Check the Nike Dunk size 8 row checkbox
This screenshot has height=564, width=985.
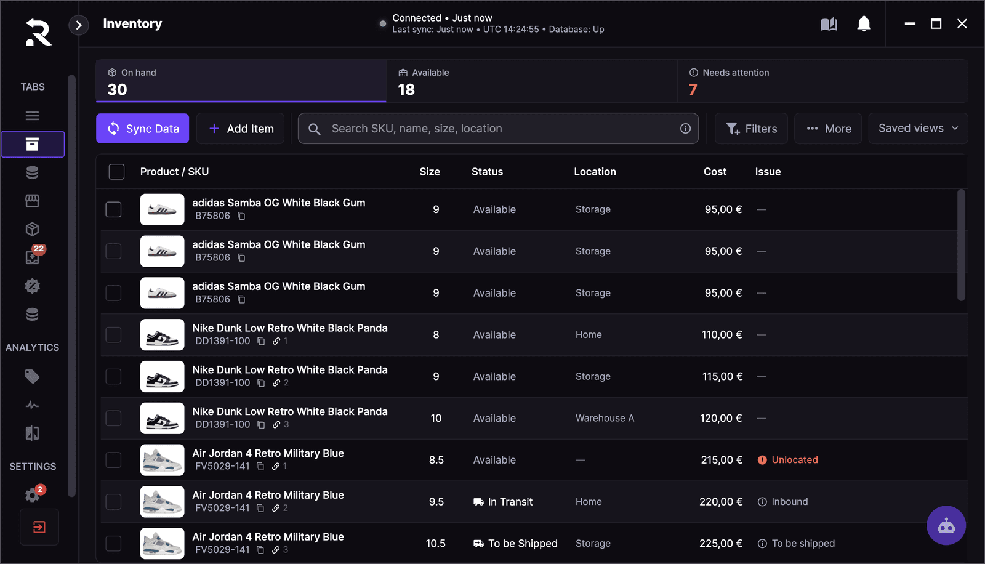[113, 335]
